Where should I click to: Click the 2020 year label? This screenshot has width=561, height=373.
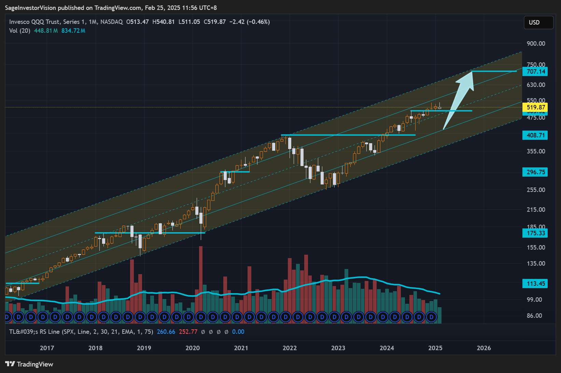click(193, 348)
